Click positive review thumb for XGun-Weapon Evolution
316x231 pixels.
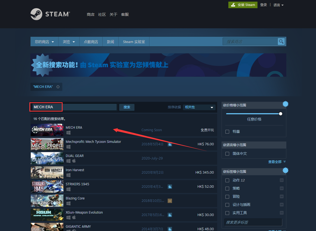point(170,215)
